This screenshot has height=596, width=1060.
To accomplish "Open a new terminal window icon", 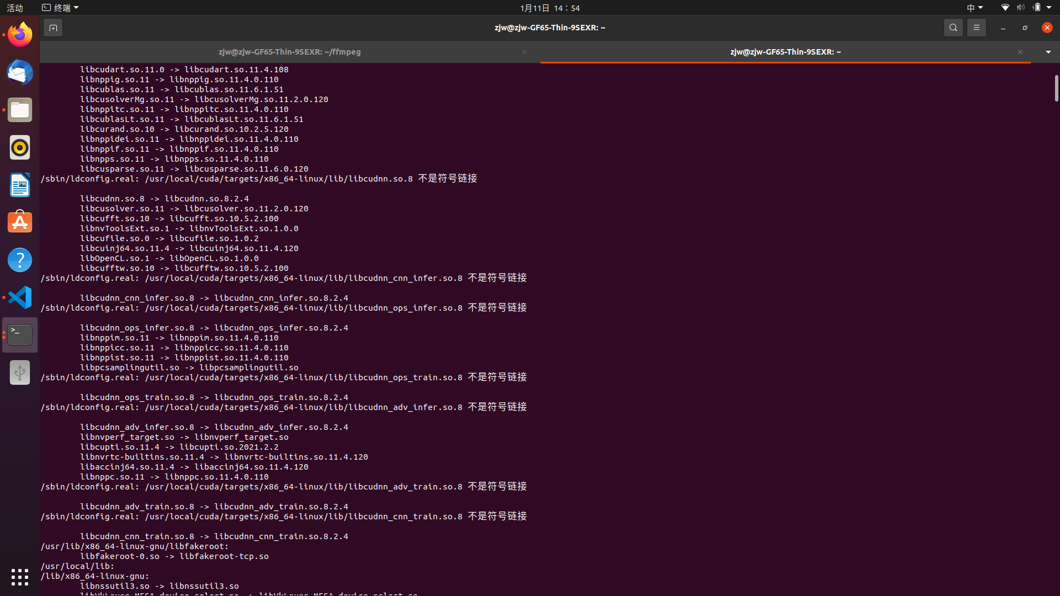I will (53, 27).
